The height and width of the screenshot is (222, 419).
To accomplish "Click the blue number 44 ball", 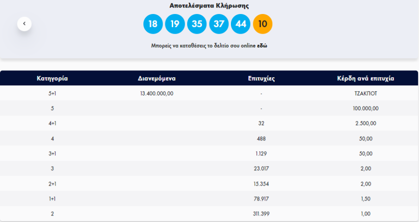I will pos(241,24).
